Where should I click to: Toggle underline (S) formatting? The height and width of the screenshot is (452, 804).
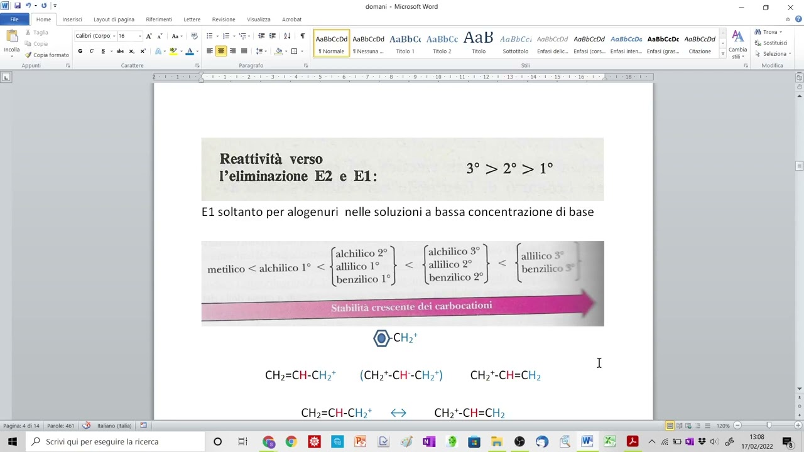point(103,51)
